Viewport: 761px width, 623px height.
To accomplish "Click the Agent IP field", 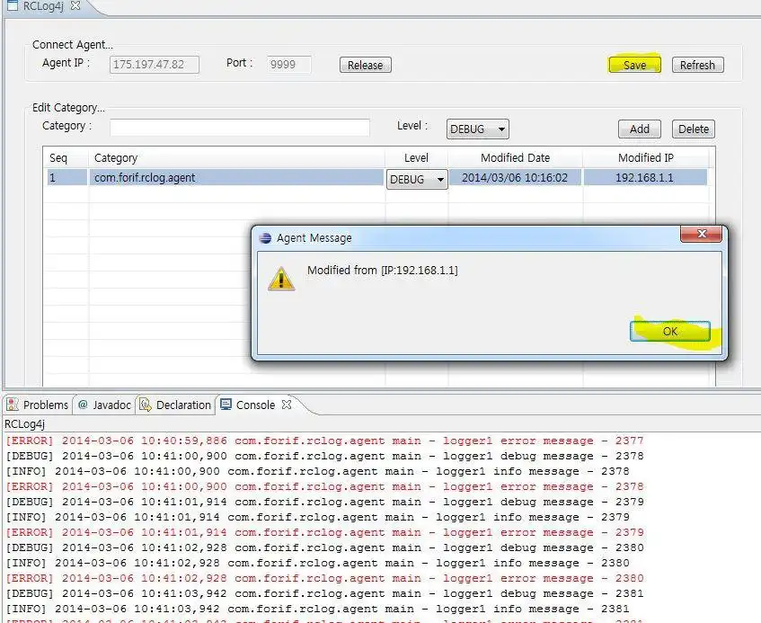I will 155,64.
